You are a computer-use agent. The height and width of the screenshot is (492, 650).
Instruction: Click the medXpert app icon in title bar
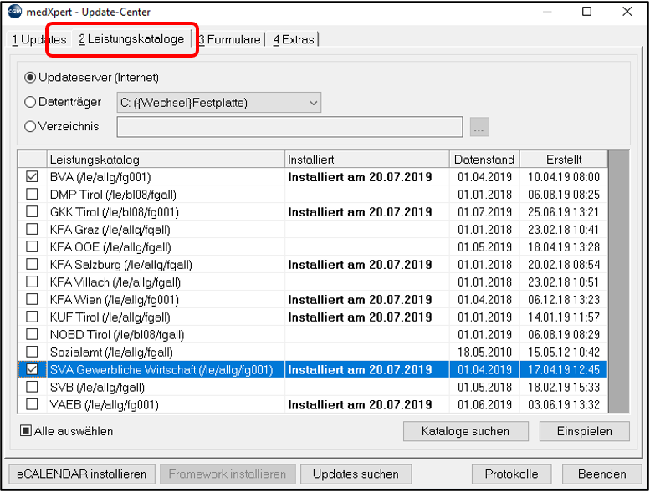14,12
